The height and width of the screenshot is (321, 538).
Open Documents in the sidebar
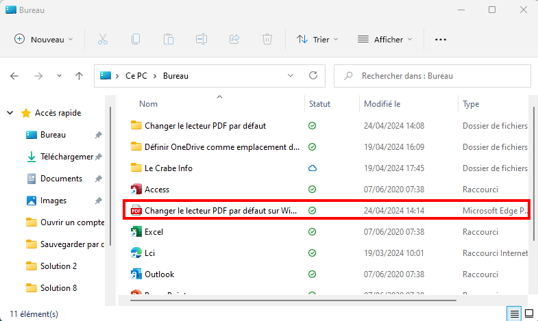point(61,179)
